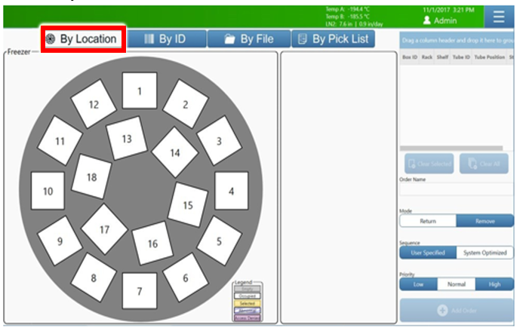523x331 pixels.
Task: Set Mode to Remove
Action: pos(485,222)
